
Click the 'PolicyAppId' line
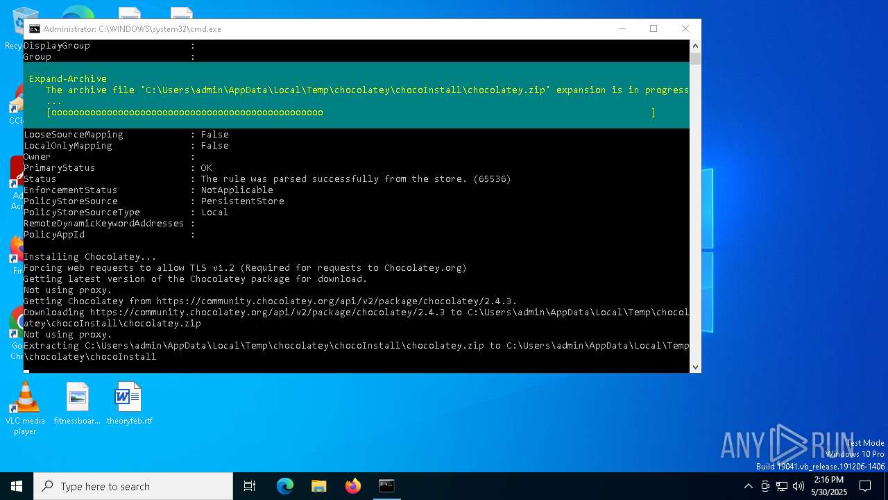coord(110,235)
